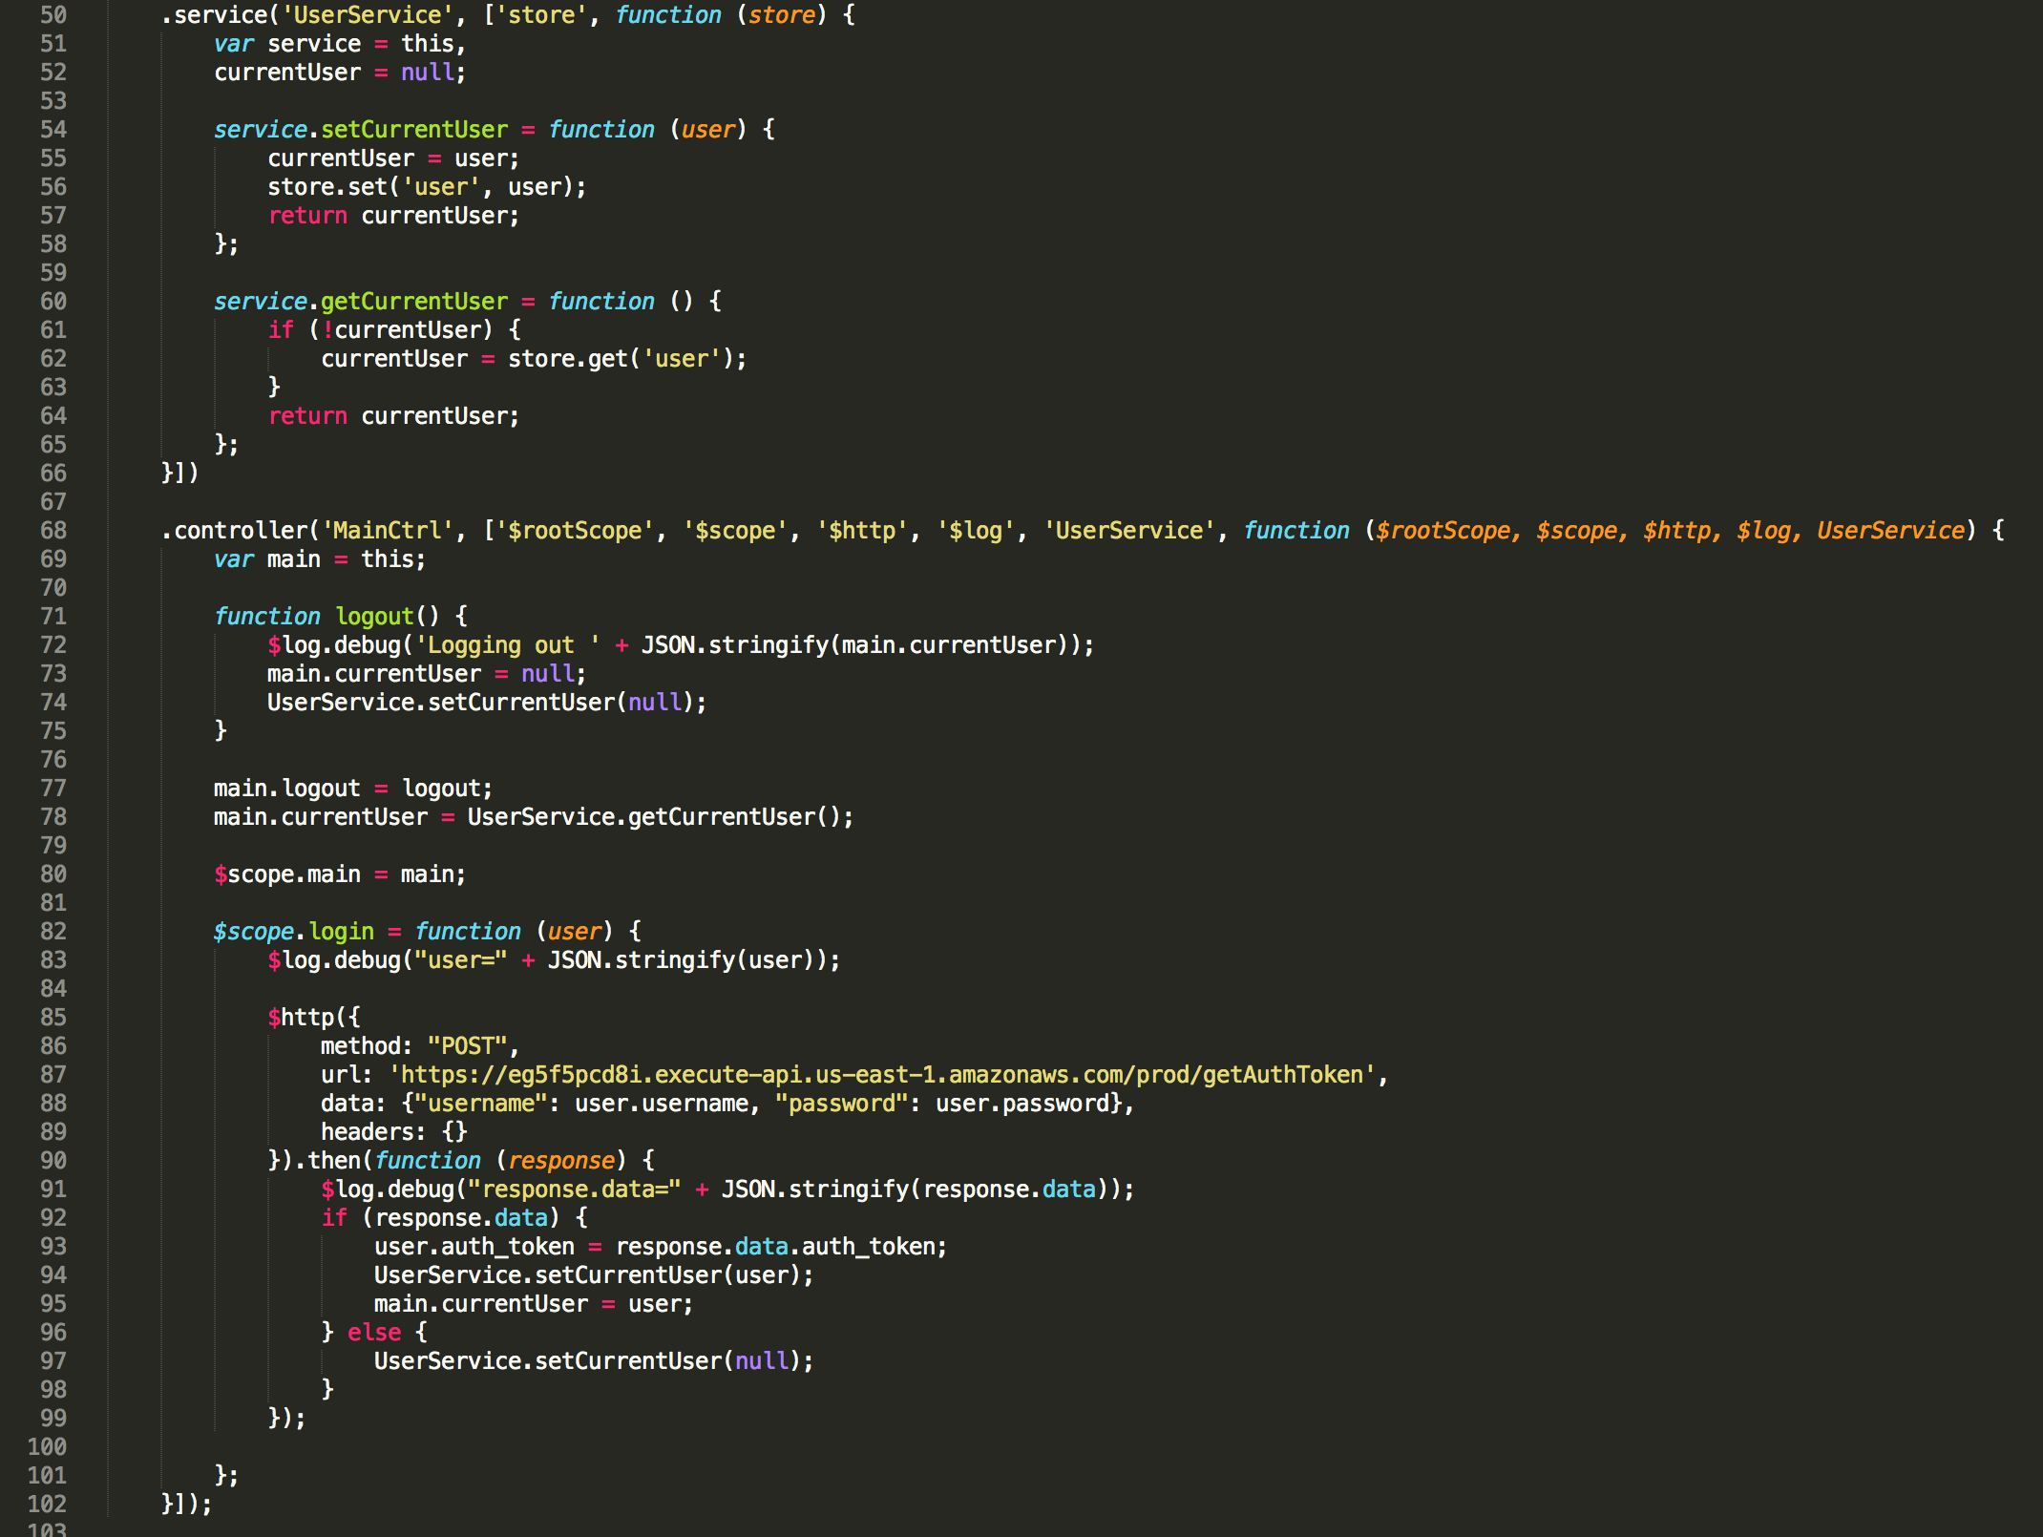Click "store.set('user', user);" statement

pyautogui.click(x=427, y=187)
